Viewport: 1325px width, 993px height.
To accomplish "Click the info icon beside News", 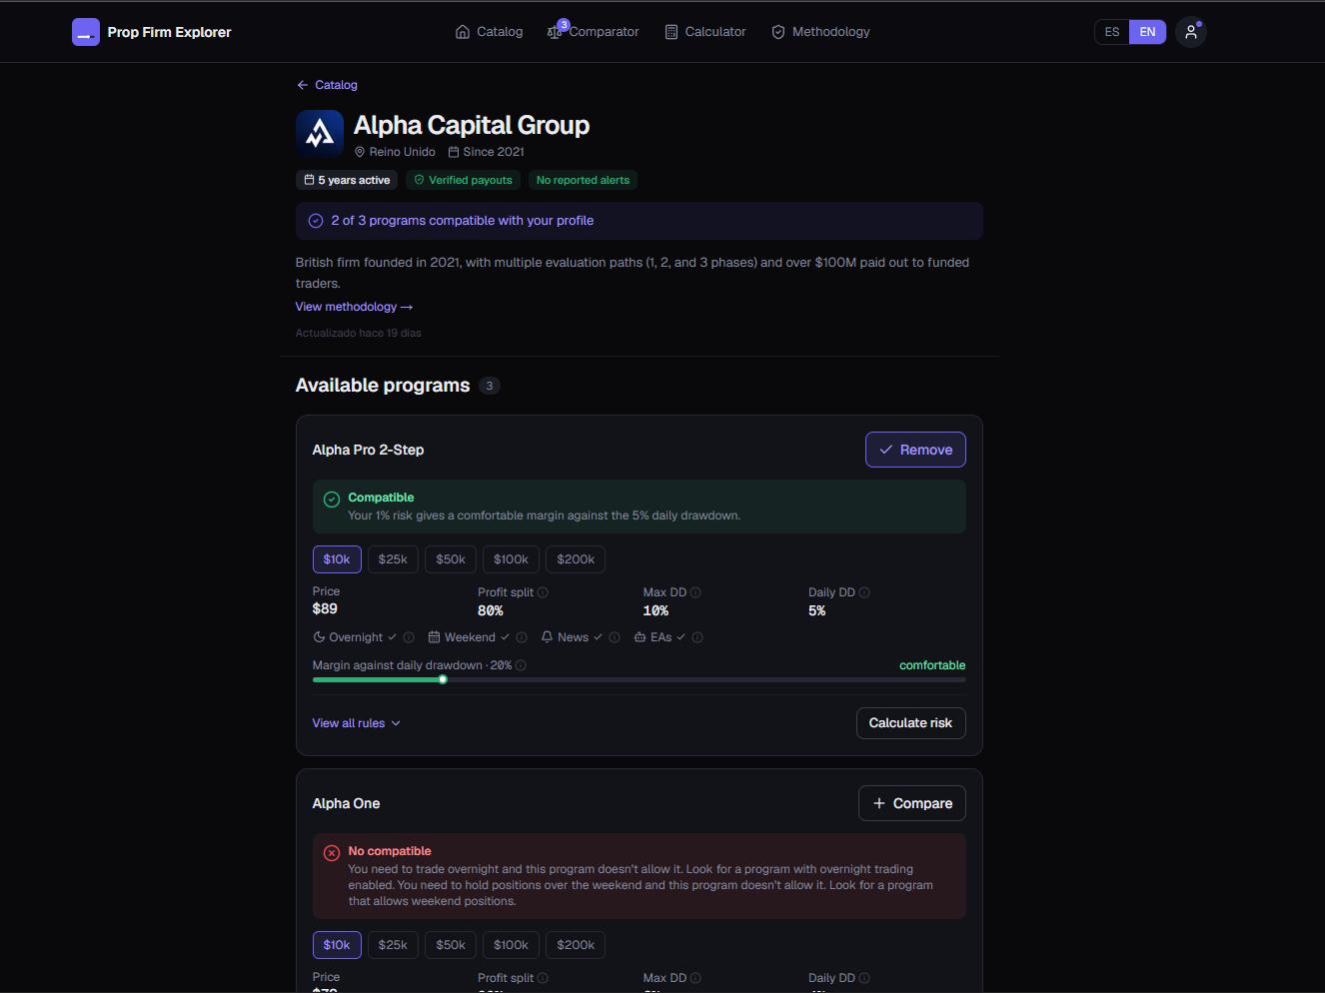I will click(x=615, y=637).
